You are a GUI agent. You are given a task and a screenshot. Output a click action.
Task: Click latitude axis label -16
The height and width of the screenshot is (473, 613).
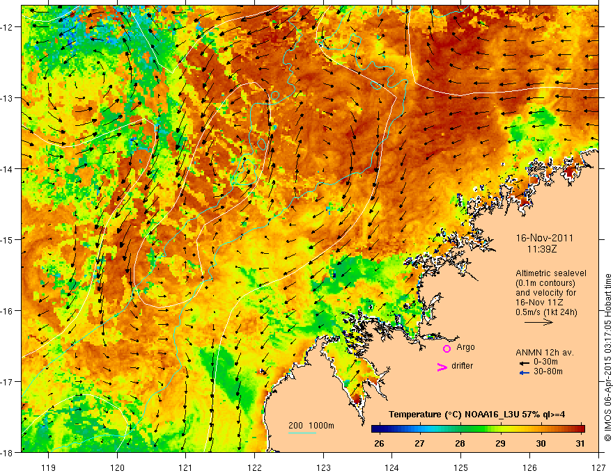click(x=8, y=311)
